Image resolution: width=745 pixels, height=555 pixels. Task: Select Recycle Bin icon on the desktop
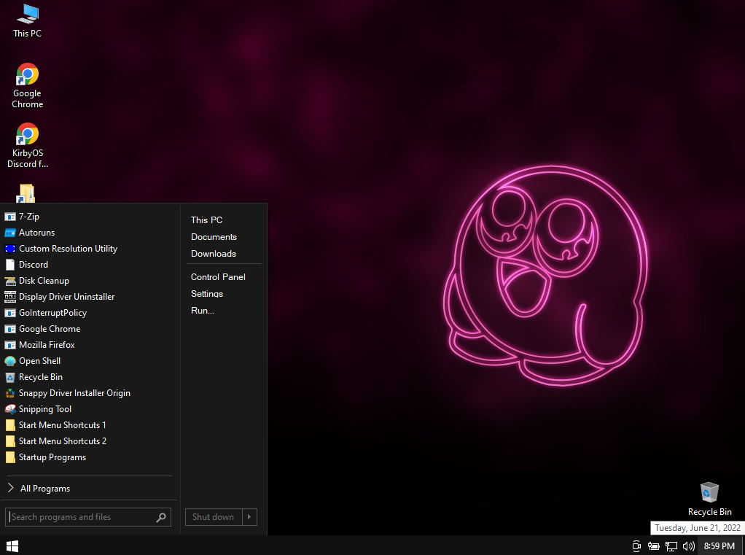(x=709, y=499)
